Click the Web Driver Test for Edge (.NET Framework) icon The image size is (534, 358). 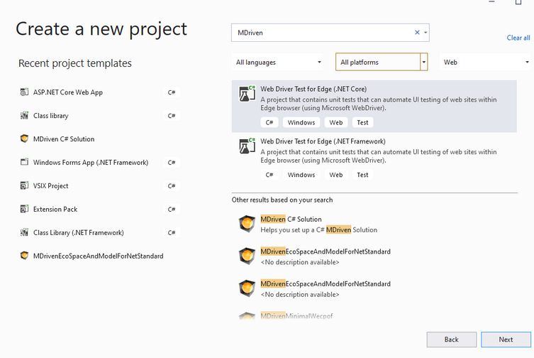point(247,146)
